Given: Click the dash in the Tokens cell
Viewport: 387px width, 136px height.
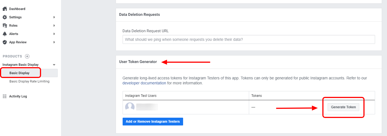Looking at the screenshot, I should click(x=253, y=107).
